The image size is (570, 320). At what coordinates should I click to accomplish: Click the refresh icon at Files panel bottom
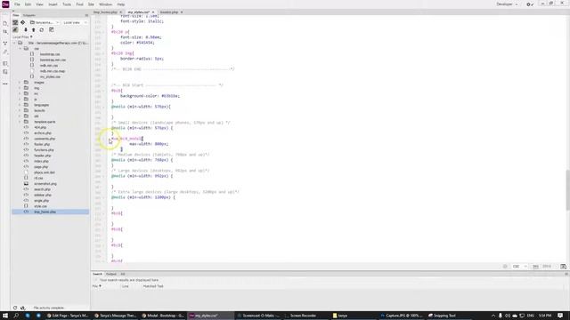(15, 308)
